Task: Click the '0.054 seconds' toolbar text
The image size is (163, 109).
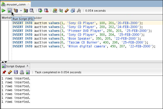Action: (x=95, y=11)
